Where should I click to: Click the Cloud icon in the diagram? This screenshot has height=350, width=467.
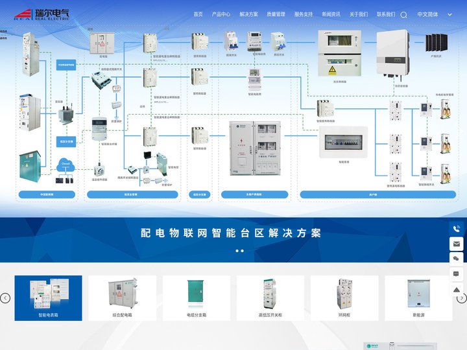pos(66,166)
